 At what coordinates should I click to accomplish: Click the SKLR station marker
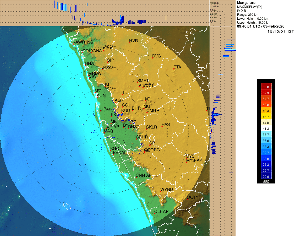click(x=147, y=129)
